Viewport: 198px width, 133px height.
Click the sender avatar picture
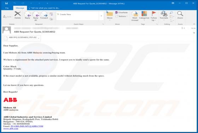click(x=7, y=30)
